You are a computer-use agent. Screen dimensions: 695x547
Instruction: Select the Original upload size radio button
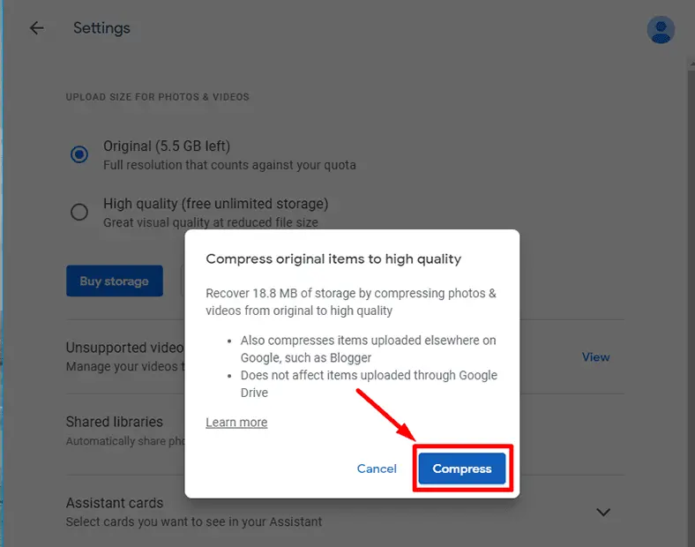click(79, 154)
